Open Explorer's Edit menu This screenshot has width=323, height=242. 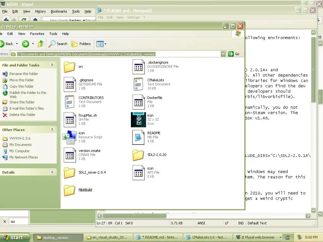coord(10,34)
